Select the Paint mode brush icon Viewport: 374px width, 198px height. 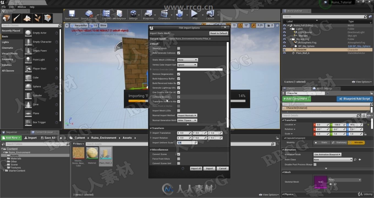tap(16, 18)
